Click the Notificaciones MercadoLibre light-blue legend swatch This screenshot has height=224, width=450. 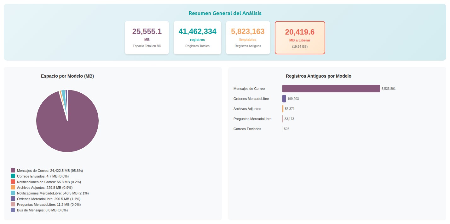point(13,193)
